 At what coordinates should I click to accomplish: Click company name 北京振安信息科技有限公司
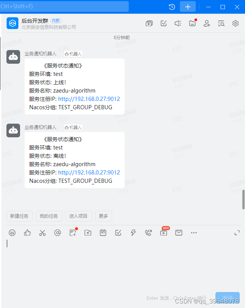coord(48,27)
